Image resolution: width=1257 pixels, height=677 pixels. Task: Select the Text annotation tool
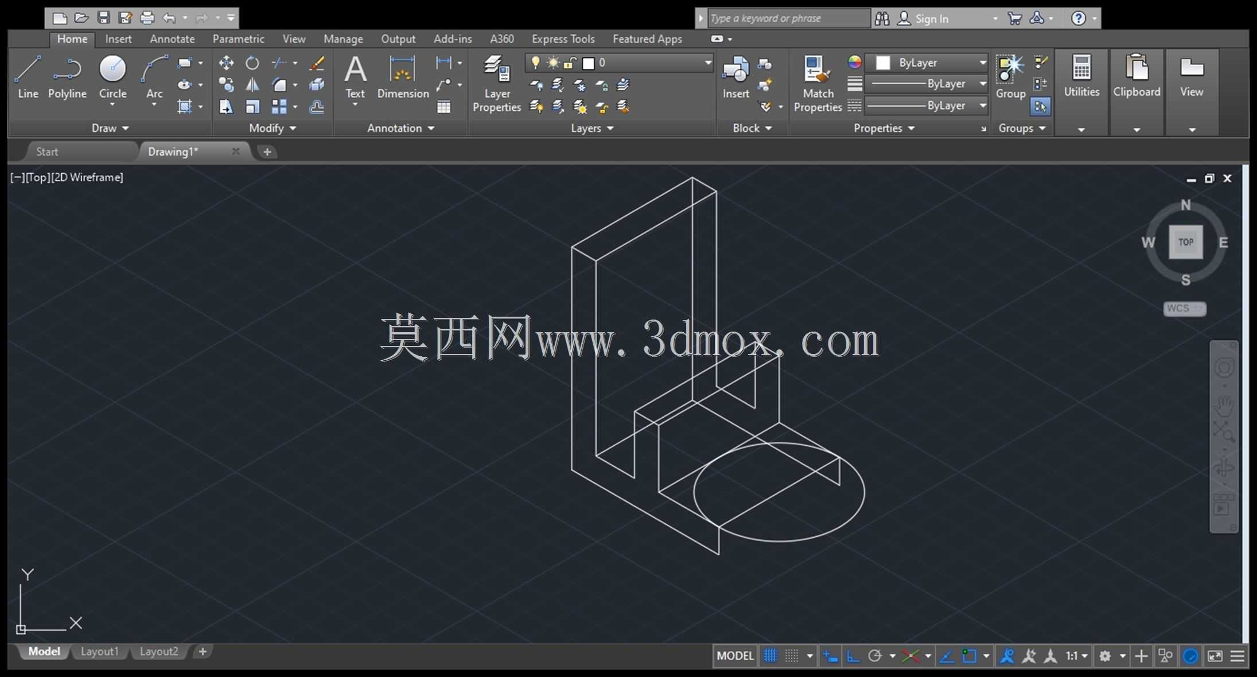355,77
